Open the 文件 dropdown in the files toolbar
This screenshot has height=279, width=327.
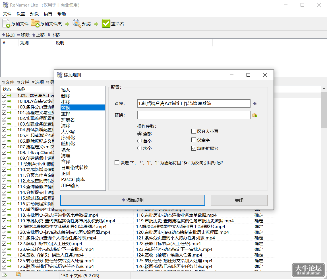8,82
